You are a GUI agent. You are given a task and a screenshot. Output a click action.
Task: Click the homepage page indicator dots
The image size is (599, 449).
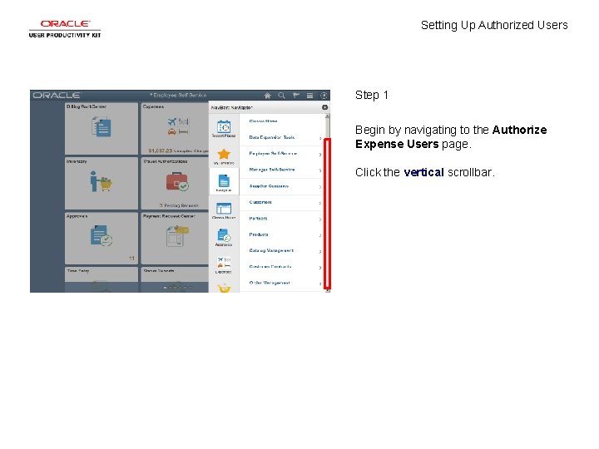[x=178, y=288]
